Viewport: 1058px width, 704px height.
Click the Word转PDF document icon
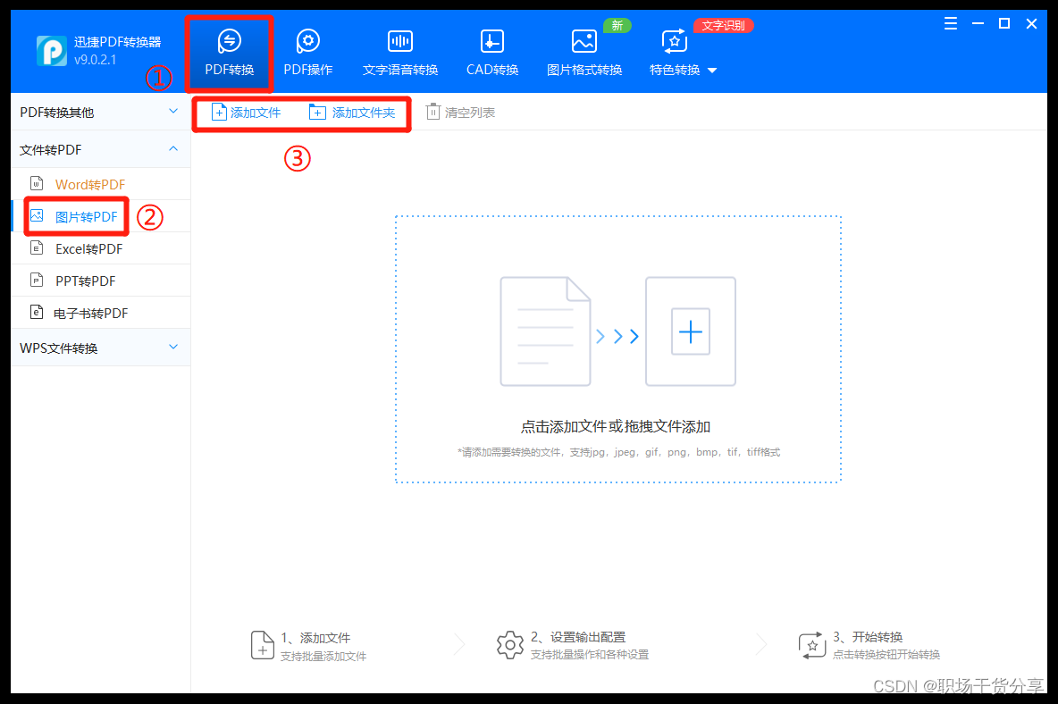pos(38,183)
